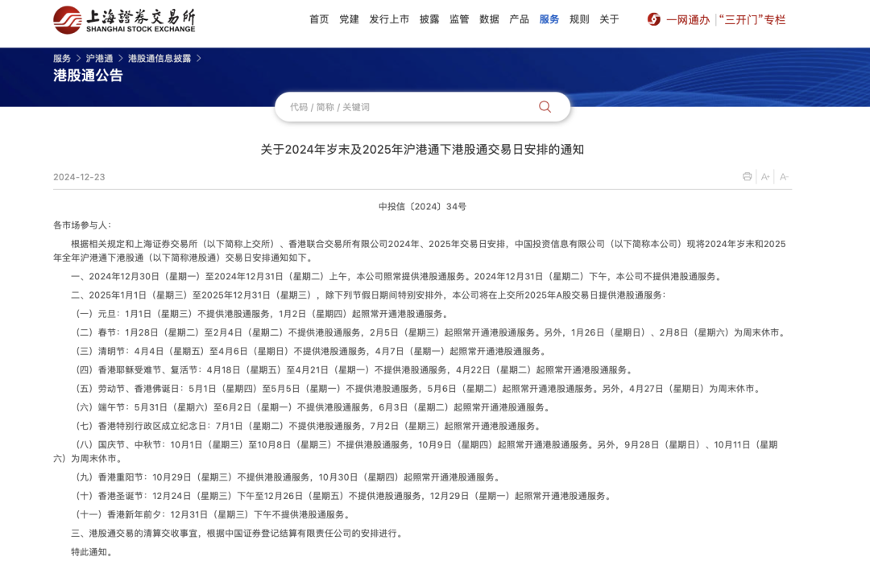Open the 党建 menu item
870x561 pixels.
(x=349, y=19)
